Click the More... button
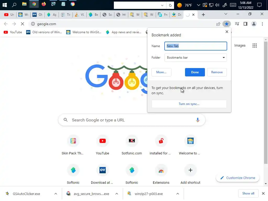 pos(161,72)
